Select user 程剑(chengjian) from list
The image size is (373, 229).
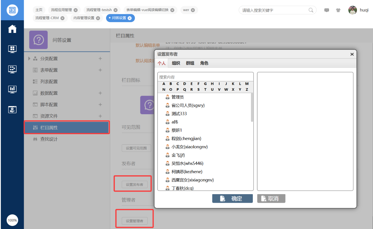pos(186,139)
